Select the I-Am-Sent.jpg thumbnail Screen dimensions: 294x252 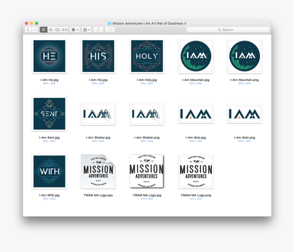pyautogui.click(x=49, y=114)
